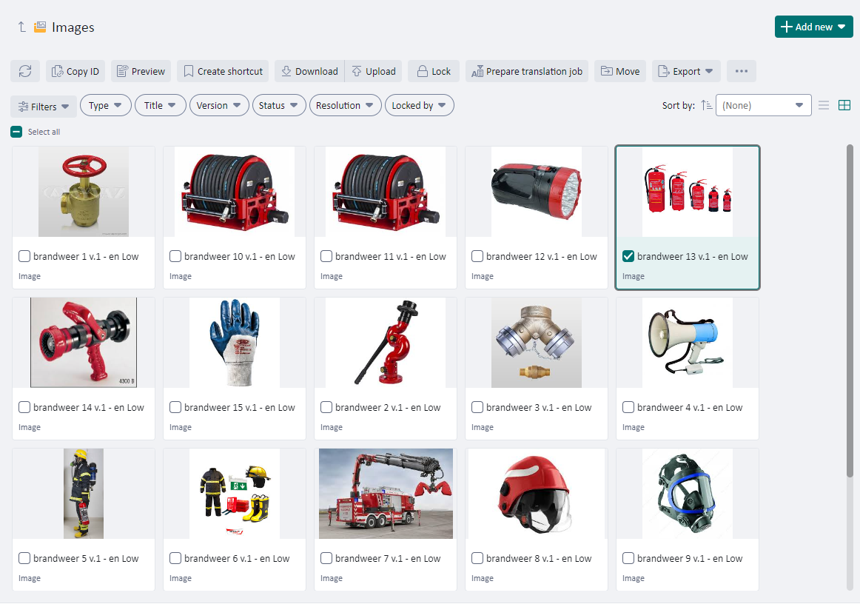Click the Copy ID toolbar button

point(75,71)
